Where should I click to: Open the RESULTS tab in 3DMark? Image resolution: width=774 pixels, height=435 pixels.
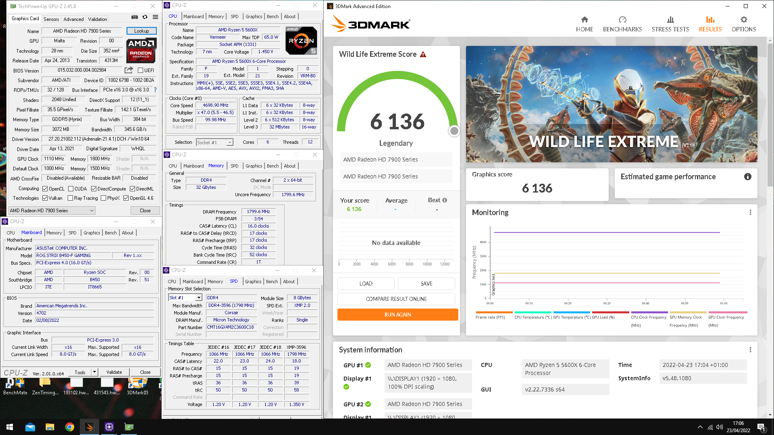[x=710, y=24]
